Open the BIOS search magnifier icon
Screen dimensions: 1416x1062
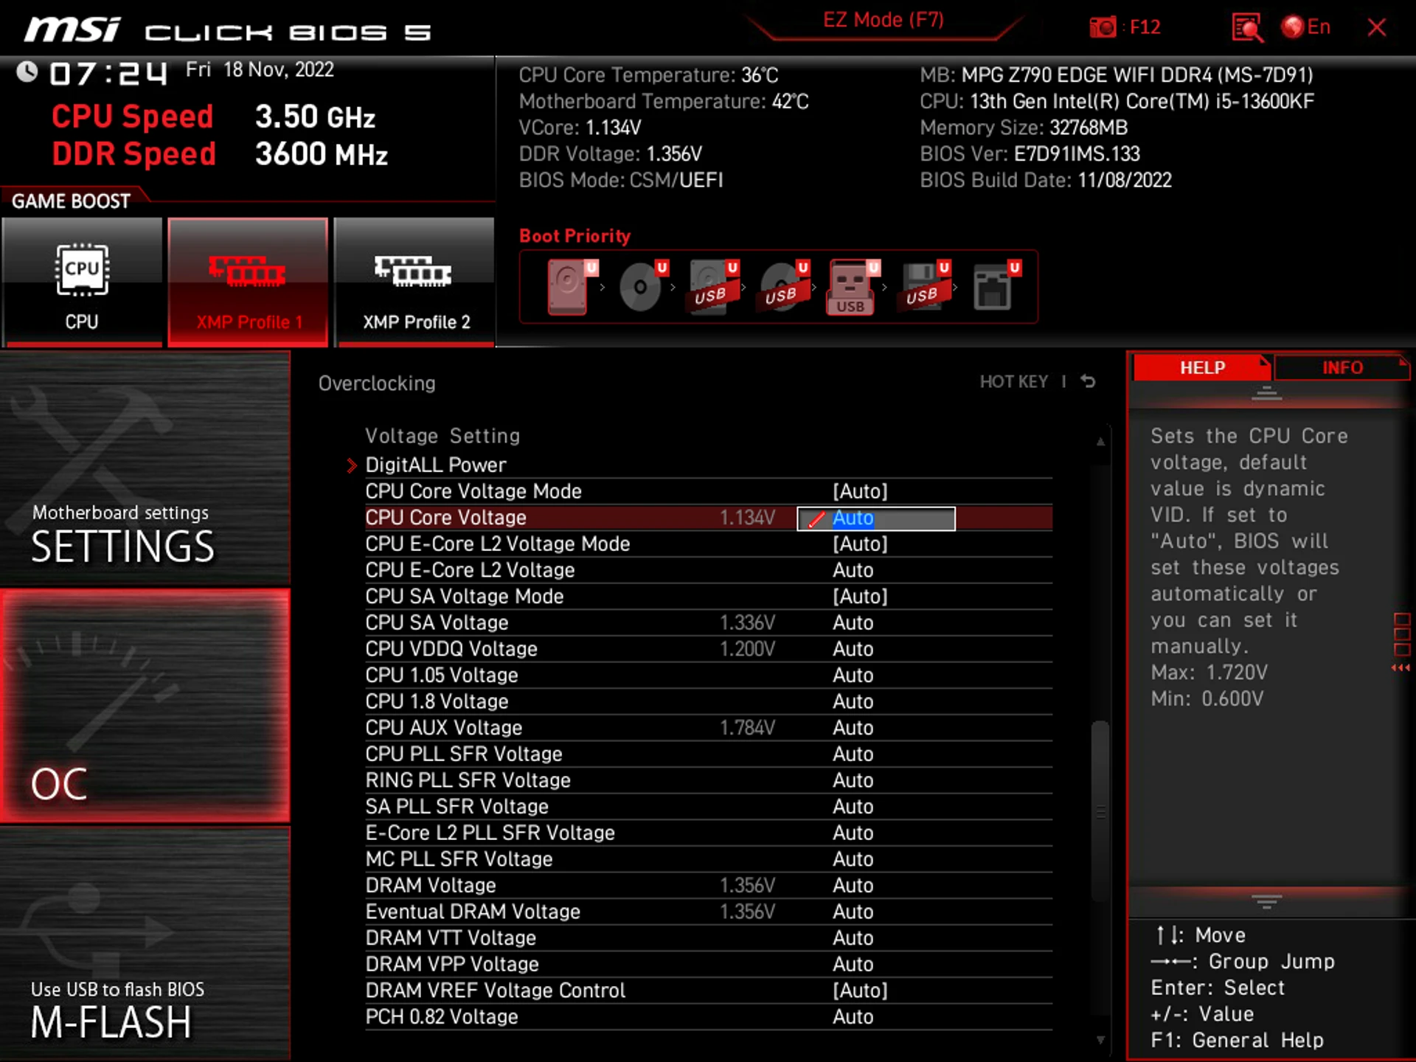click(1247, 27)
